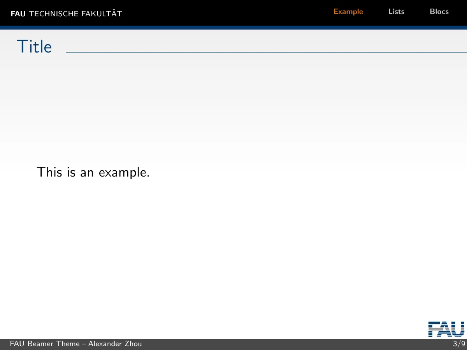Go to the Blocs section
This screenshot has width=467, height=350.
(x=439, y=12)
